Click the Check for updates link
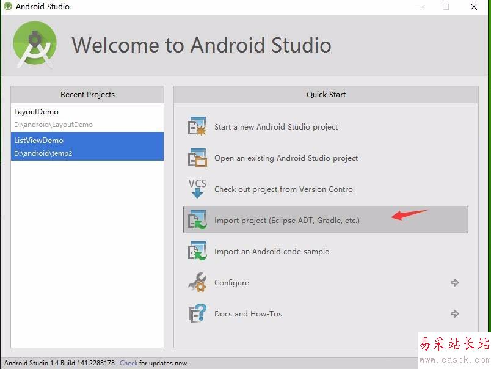This screenshot has height=369, width=491. click(x=128, y=363)
